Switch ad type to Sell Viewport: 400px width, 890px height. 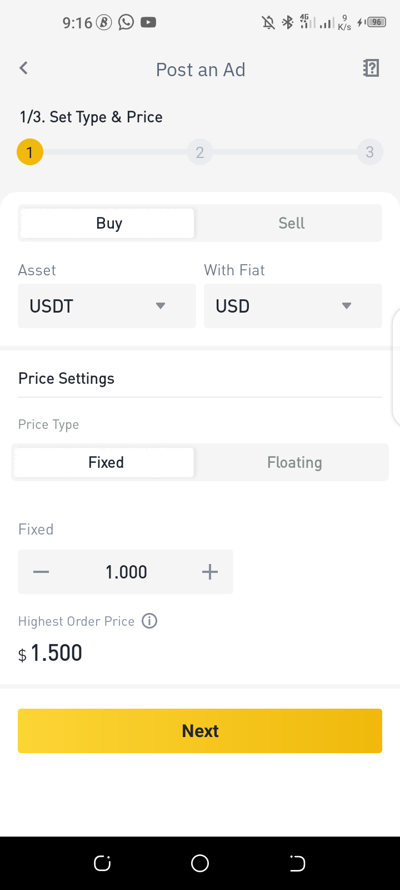(x=291, y=223)
